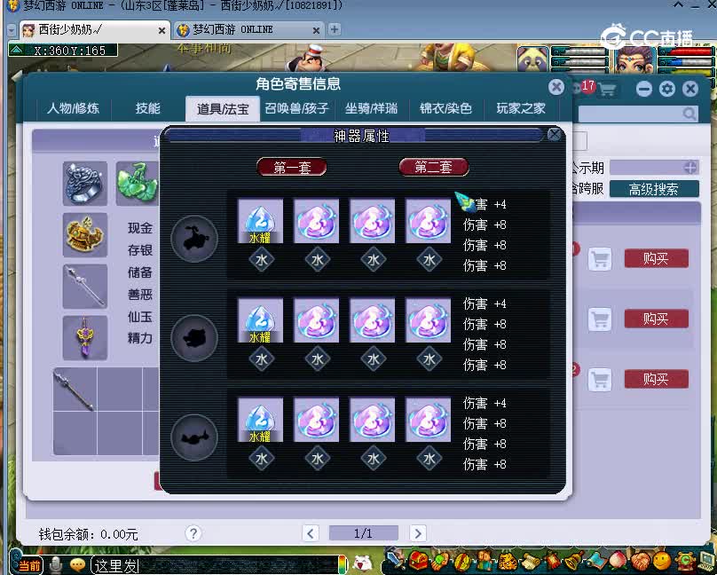Add bottom listing to cart
This screenshot has width=717, height=575.
pyautogui.click(x=600, y=380)
